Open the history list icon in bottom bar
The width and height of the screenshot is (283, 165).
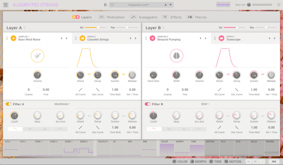[255, 162]
